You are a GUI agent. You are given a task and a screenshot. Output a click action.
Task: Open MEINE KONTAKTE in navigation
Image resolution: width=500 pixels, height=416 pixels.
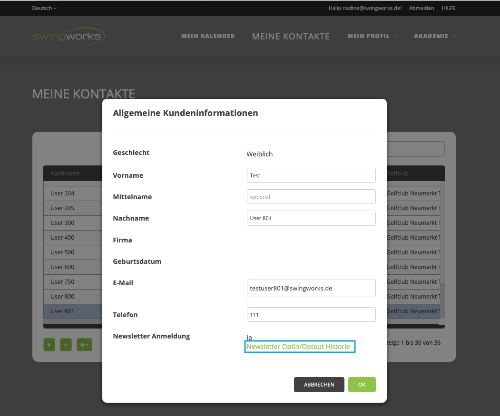point(291,37)
